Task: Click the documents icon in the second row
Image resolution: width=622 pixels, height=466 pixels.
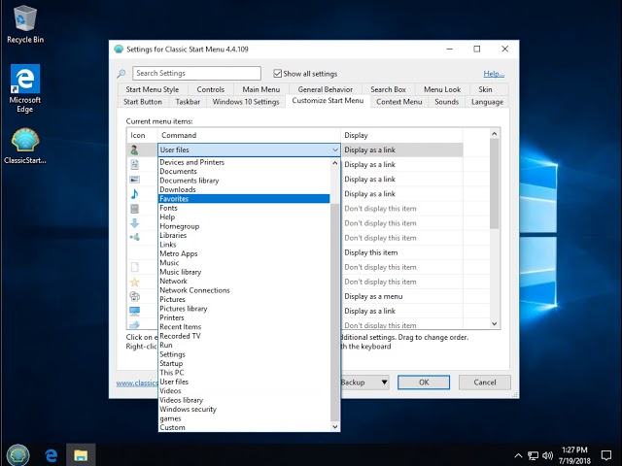Action: tap(134, 164)
